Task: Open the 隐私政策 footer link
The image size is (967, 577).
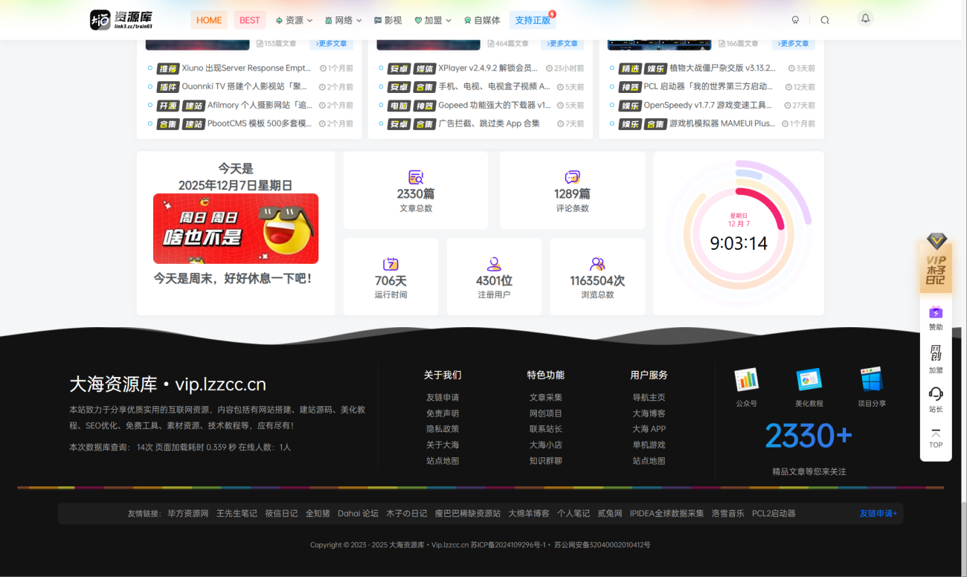Action: pyautogui.click(x=443, y=429)
